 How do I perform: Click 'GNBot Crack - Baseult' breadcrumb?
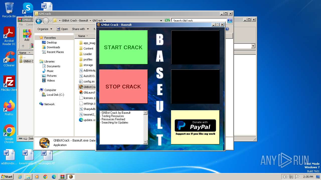[x=75, y=20]
